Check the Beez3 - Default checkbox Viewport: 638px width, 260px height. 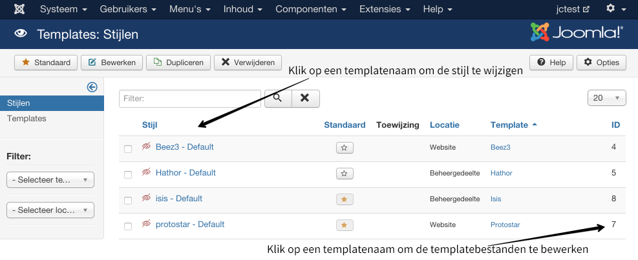point(128,149)
